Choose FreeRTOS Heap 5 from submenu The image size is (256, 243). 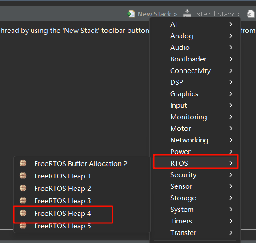pos(82,226)
